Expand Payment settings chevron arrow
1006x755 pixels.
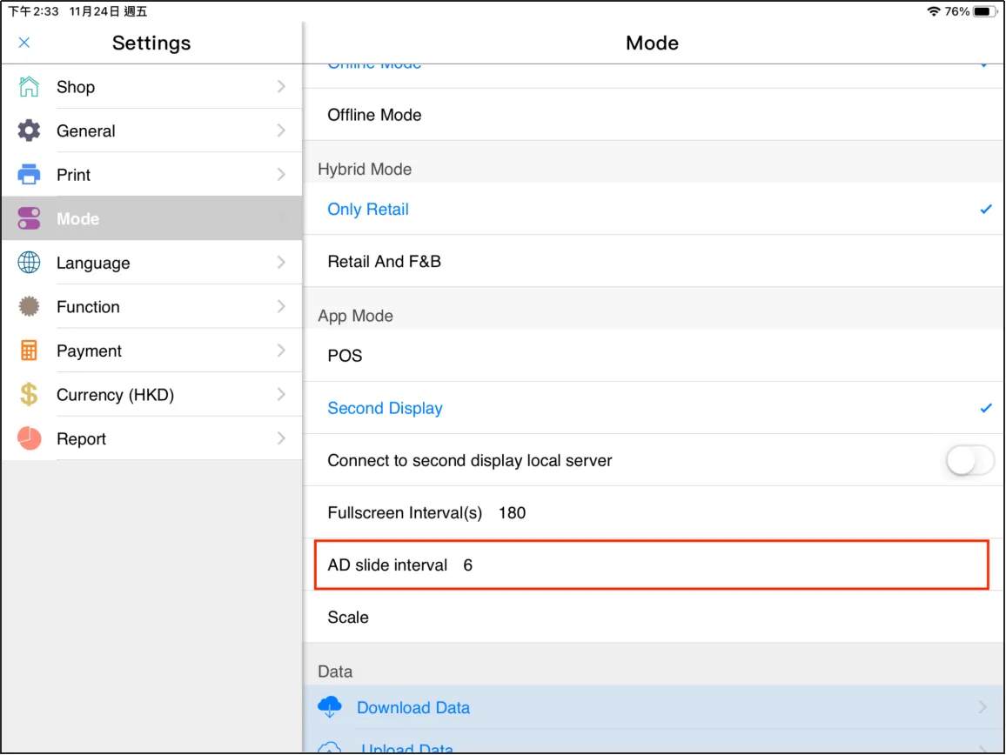281,351
